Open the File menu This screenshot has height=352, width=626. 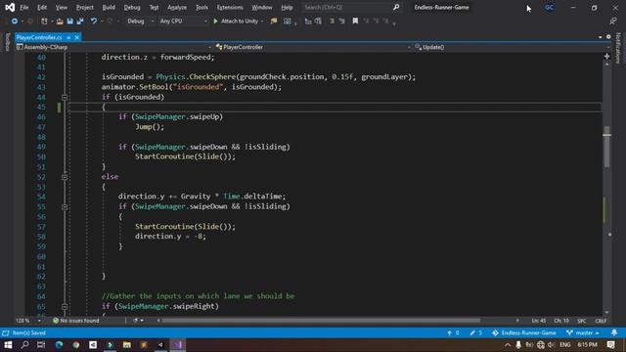24,7
